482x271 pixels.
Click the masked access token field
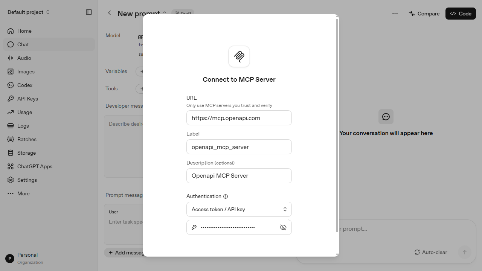click(x=239, y=227)
